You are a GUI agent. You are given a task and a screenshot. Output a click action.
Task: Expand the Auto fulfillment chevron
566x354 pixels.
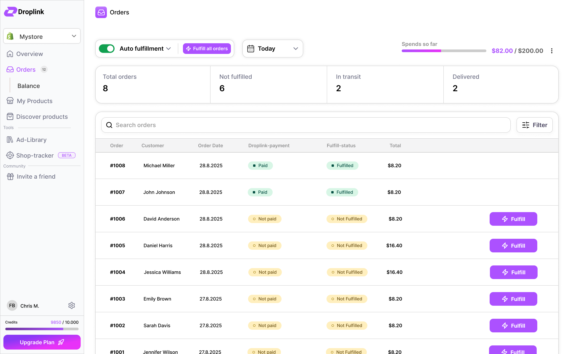pyautogui.click(x=169, y=49)
